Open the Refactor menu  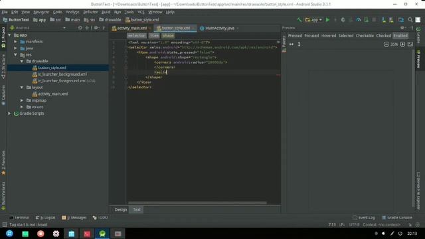(x=90, y=12)
